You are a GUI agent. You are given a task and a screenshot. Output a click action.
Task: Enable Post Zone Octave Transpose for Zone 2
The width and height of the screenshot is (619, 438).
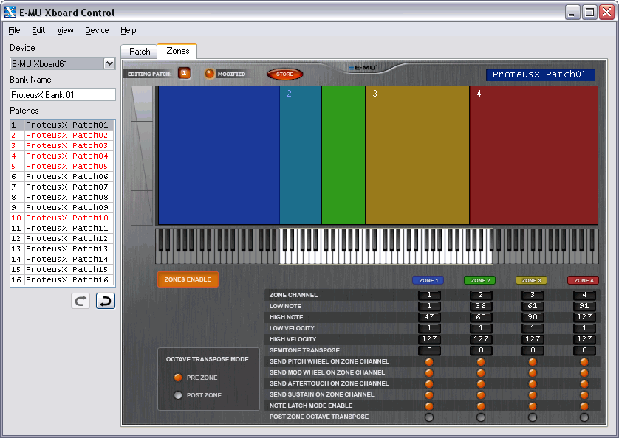click(481, 417)
